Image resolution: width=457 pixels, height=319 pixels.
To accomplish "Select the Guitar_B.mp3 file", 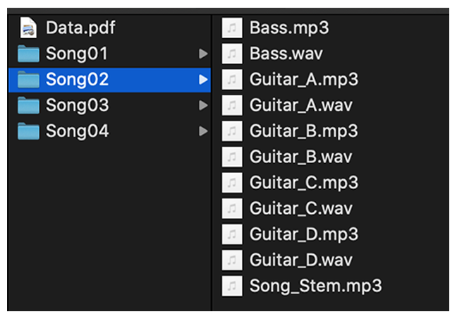I will point(304,131).
